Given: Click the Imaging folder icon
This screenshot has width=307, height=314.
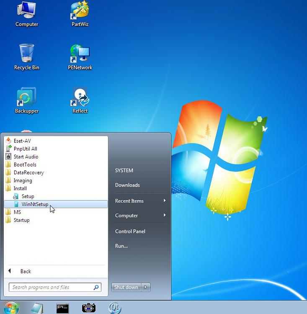Looking at the screenshot, I should pos(8,180).
